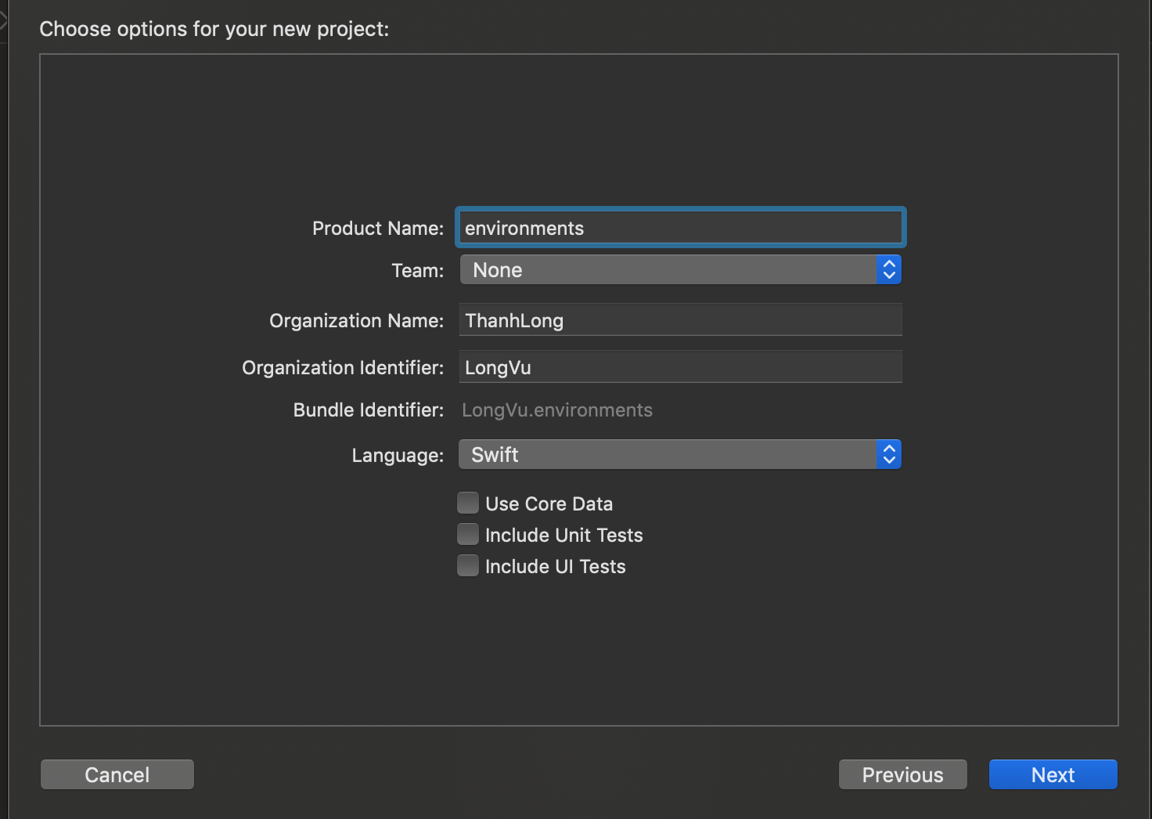Click the Language popup stepper arrows
1152x819 pixels.
pos(889,455)
